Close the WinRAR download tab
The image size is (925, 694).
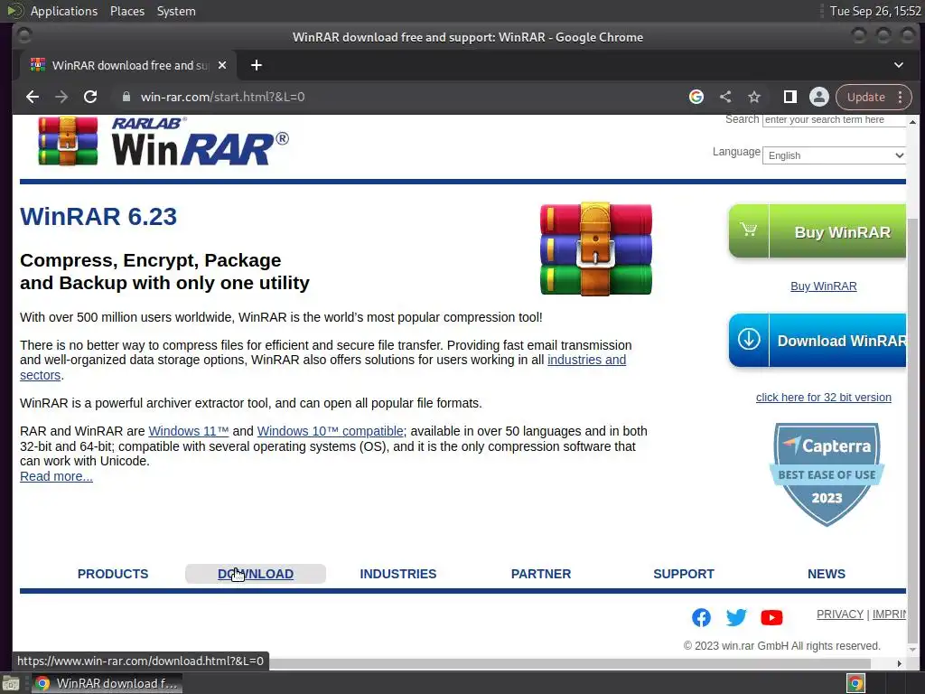[x=222, y=65]
